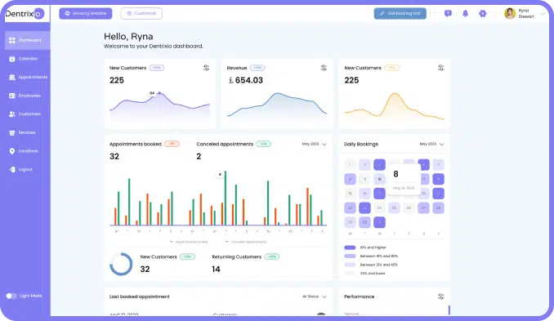
Task: Select day 25 in Daily Bookings calendar
Action: coord(394,208)
